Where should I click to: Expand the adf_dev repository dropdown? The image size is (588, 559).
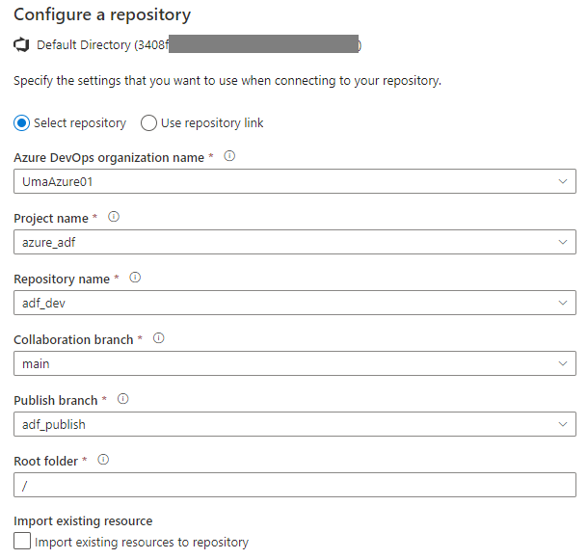tap(295, 303)
